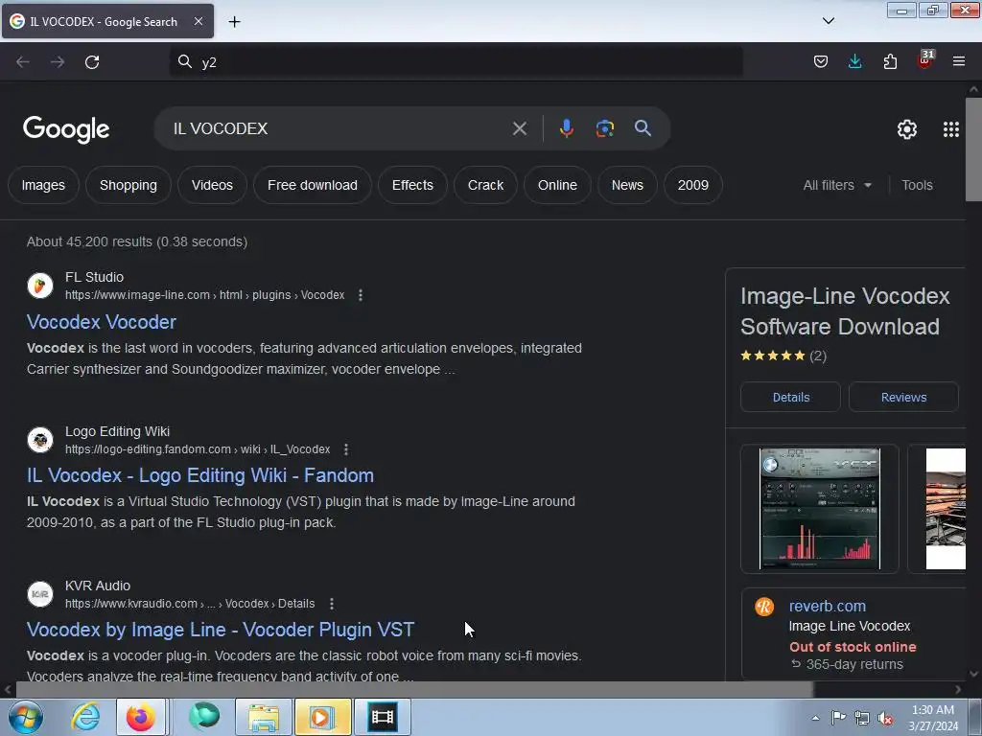Image resolution: width=982 pixels, height=736 pixels.
Task: Open Vocodex by Image Line KVR link
Action: (x=221, y=630)
